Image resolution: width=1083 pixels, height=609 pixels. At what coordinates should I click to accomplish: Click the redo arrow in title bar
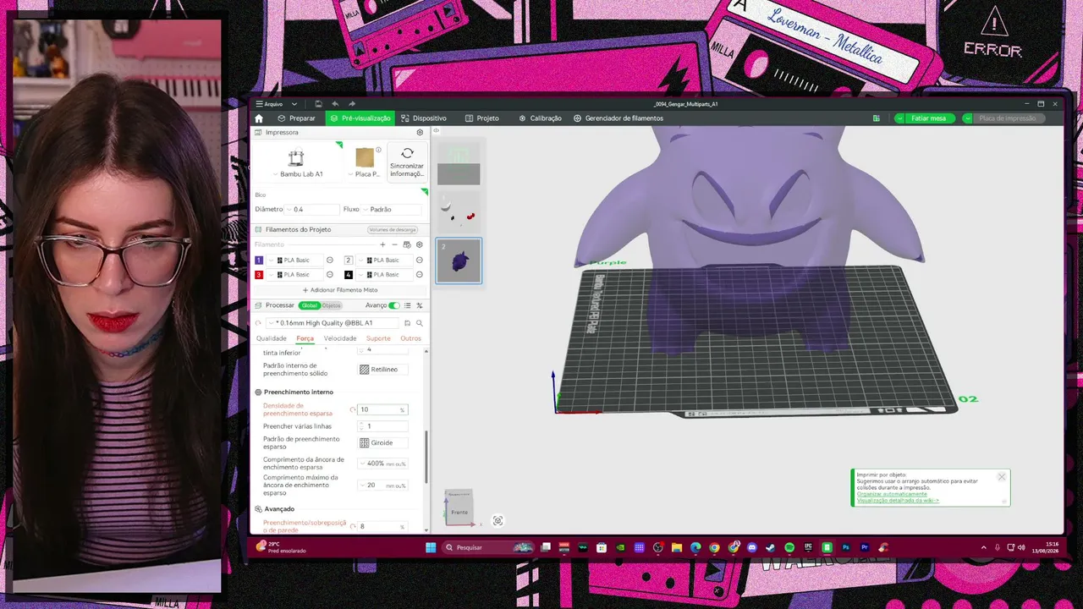pos(352,104)
